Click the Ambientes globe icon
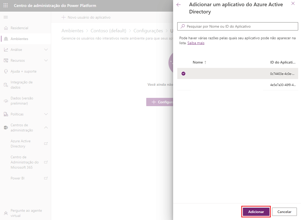The image size is (301, 220). click(x=6, y=39)
